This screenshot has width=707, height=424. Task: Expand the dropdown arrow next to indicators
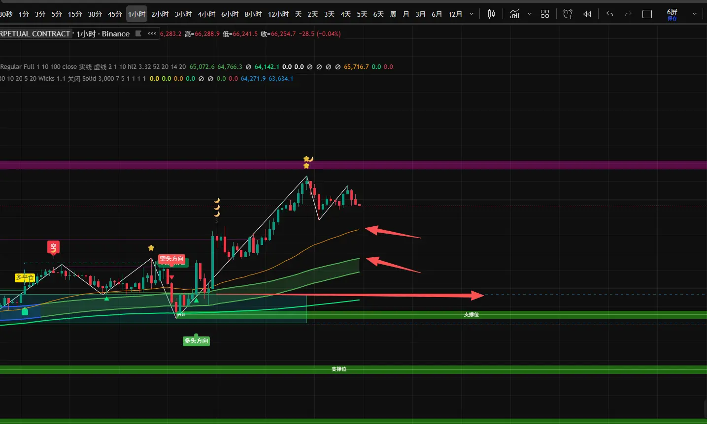click(530, 14)
